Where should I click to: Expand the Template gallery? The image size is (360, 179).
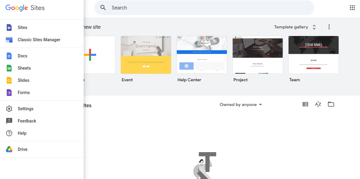click(295, 27)
